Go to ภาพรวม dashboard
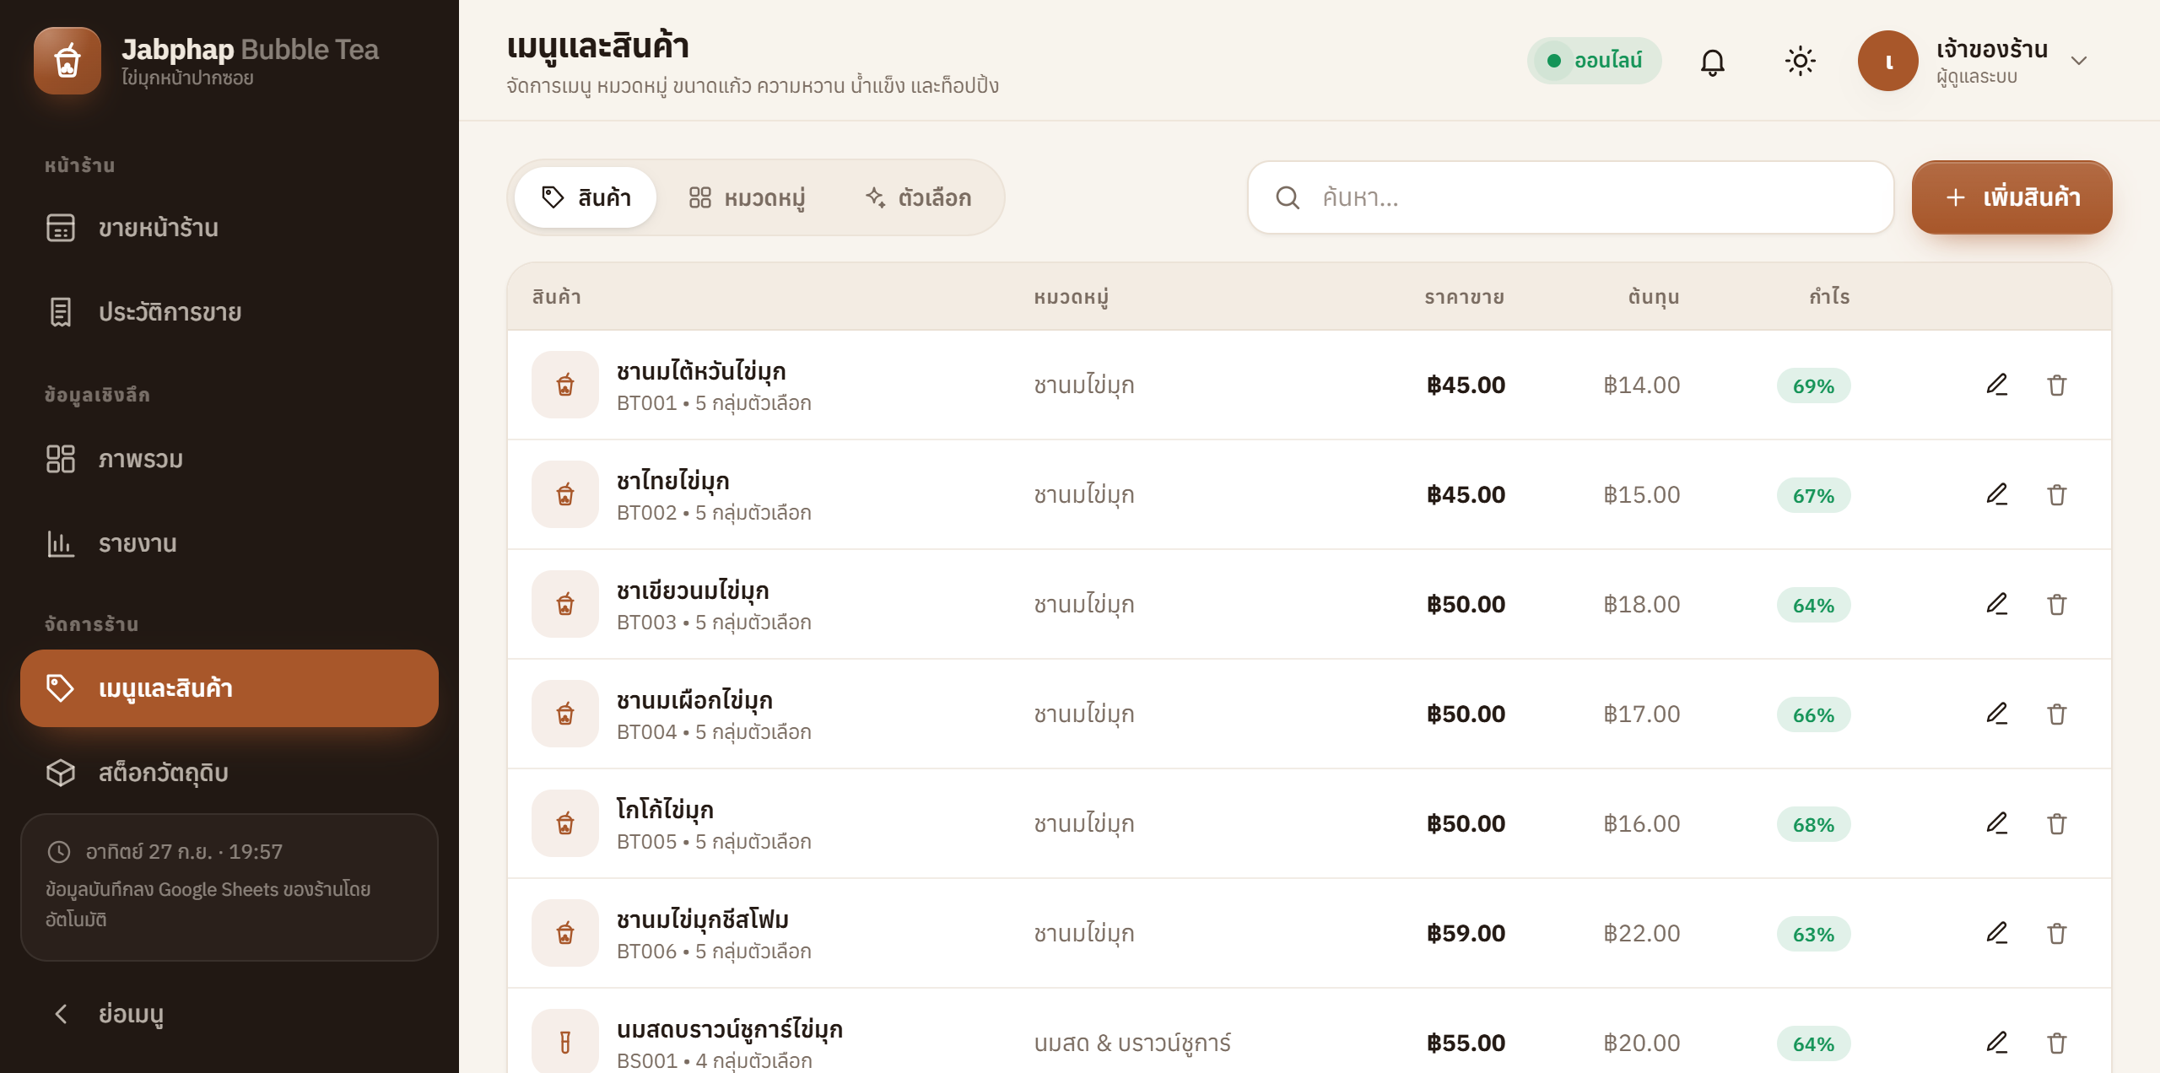Screen dimensions: 2160x1073 [x=229, y=459]
